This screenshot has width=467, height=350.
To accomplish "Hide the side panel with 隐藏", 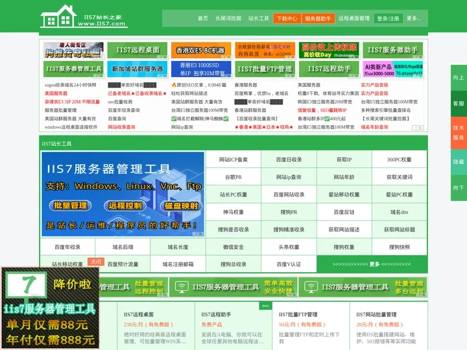I will coord(459,161).
